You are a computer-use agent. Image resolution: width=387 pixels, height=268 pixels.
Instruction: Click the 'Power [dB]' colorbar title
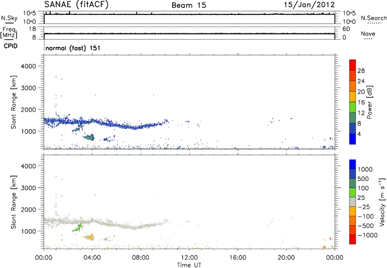(369, 102)
